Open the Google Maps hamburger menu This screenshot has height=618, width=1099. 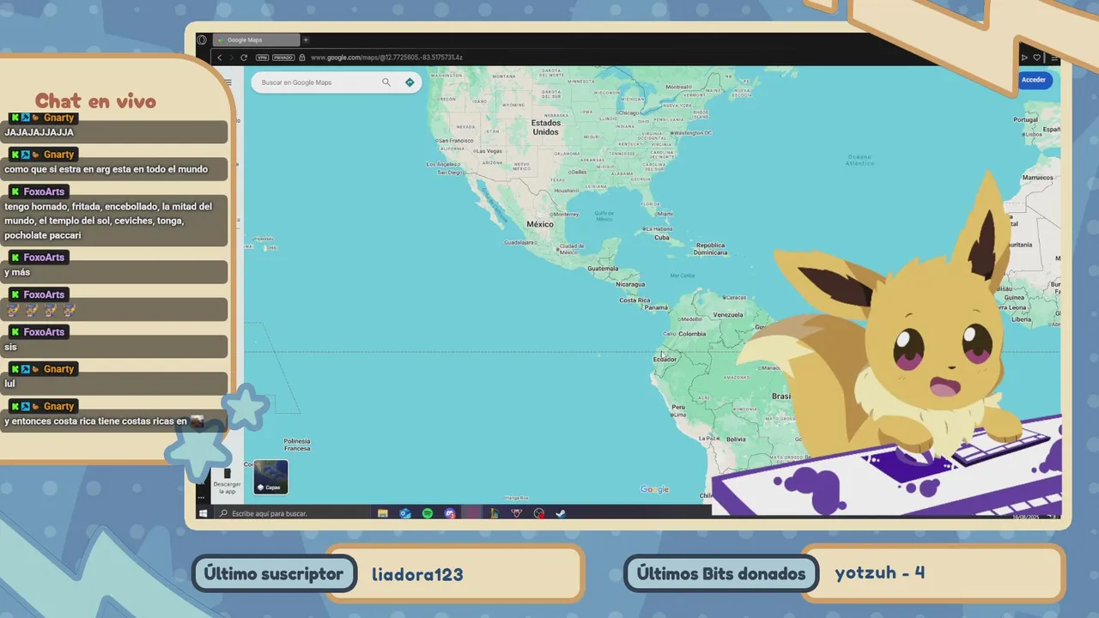click(x=228, y=83)
